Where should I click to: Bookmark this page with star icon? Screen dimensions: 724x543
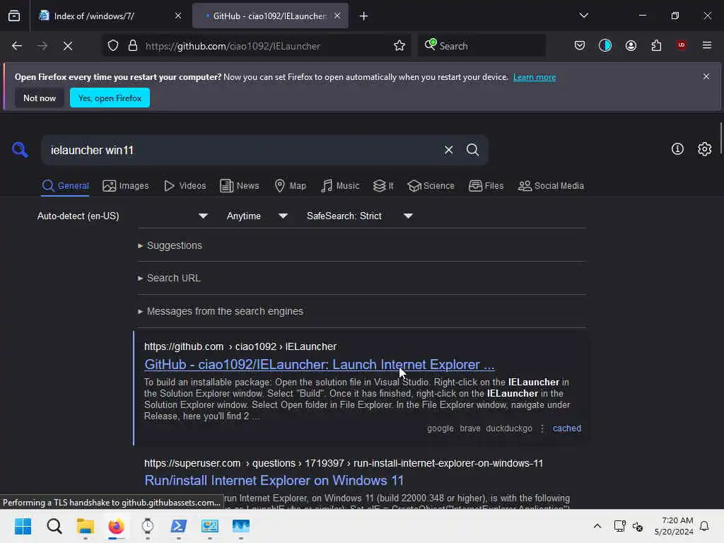tap(399, 46)
